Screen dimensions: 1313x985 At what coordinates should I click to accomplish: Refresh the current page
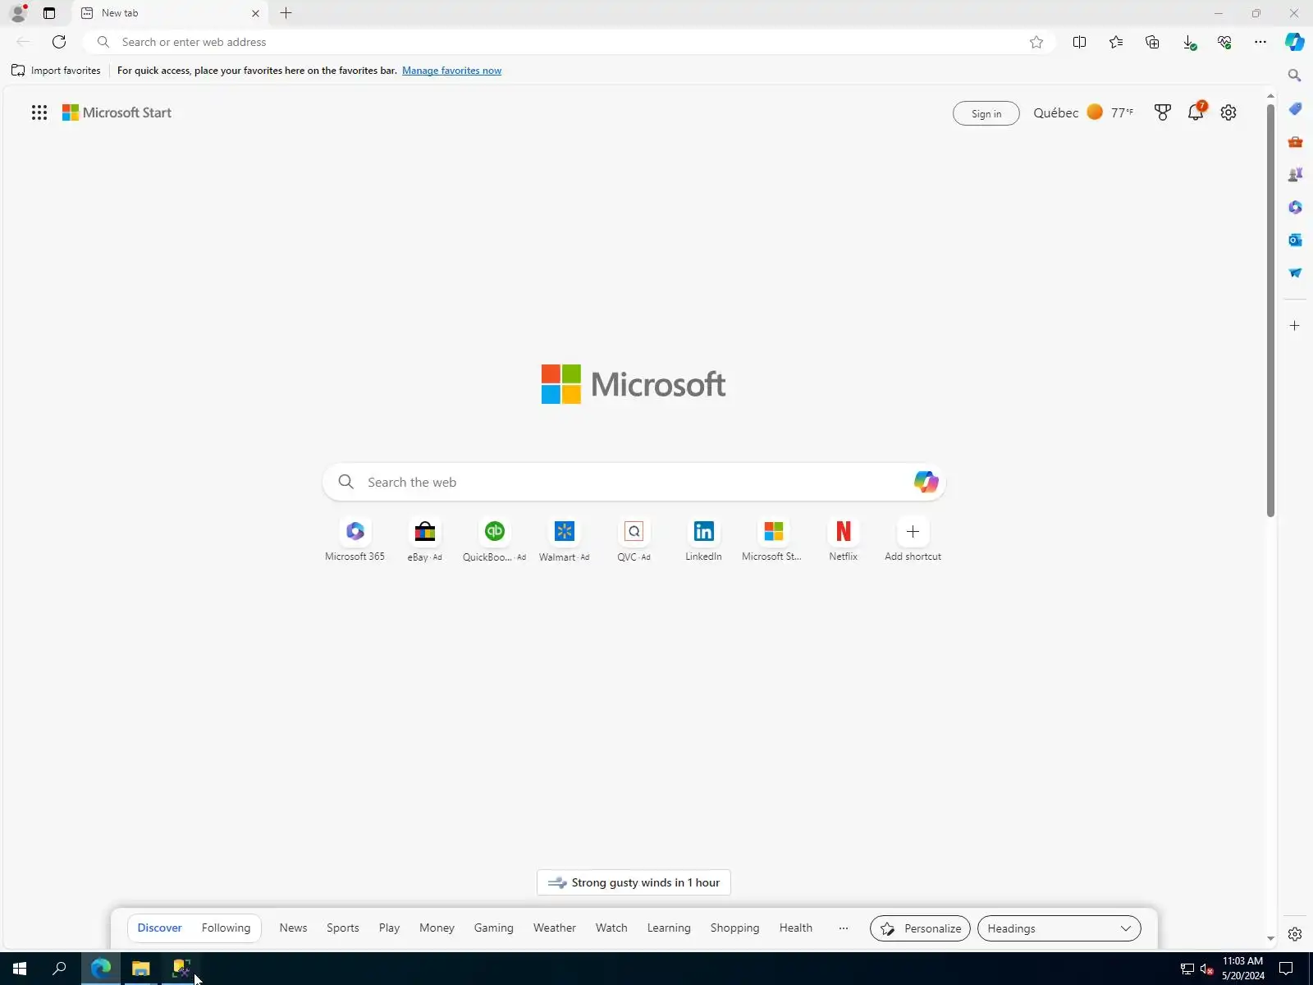click(x=59, y=42)
